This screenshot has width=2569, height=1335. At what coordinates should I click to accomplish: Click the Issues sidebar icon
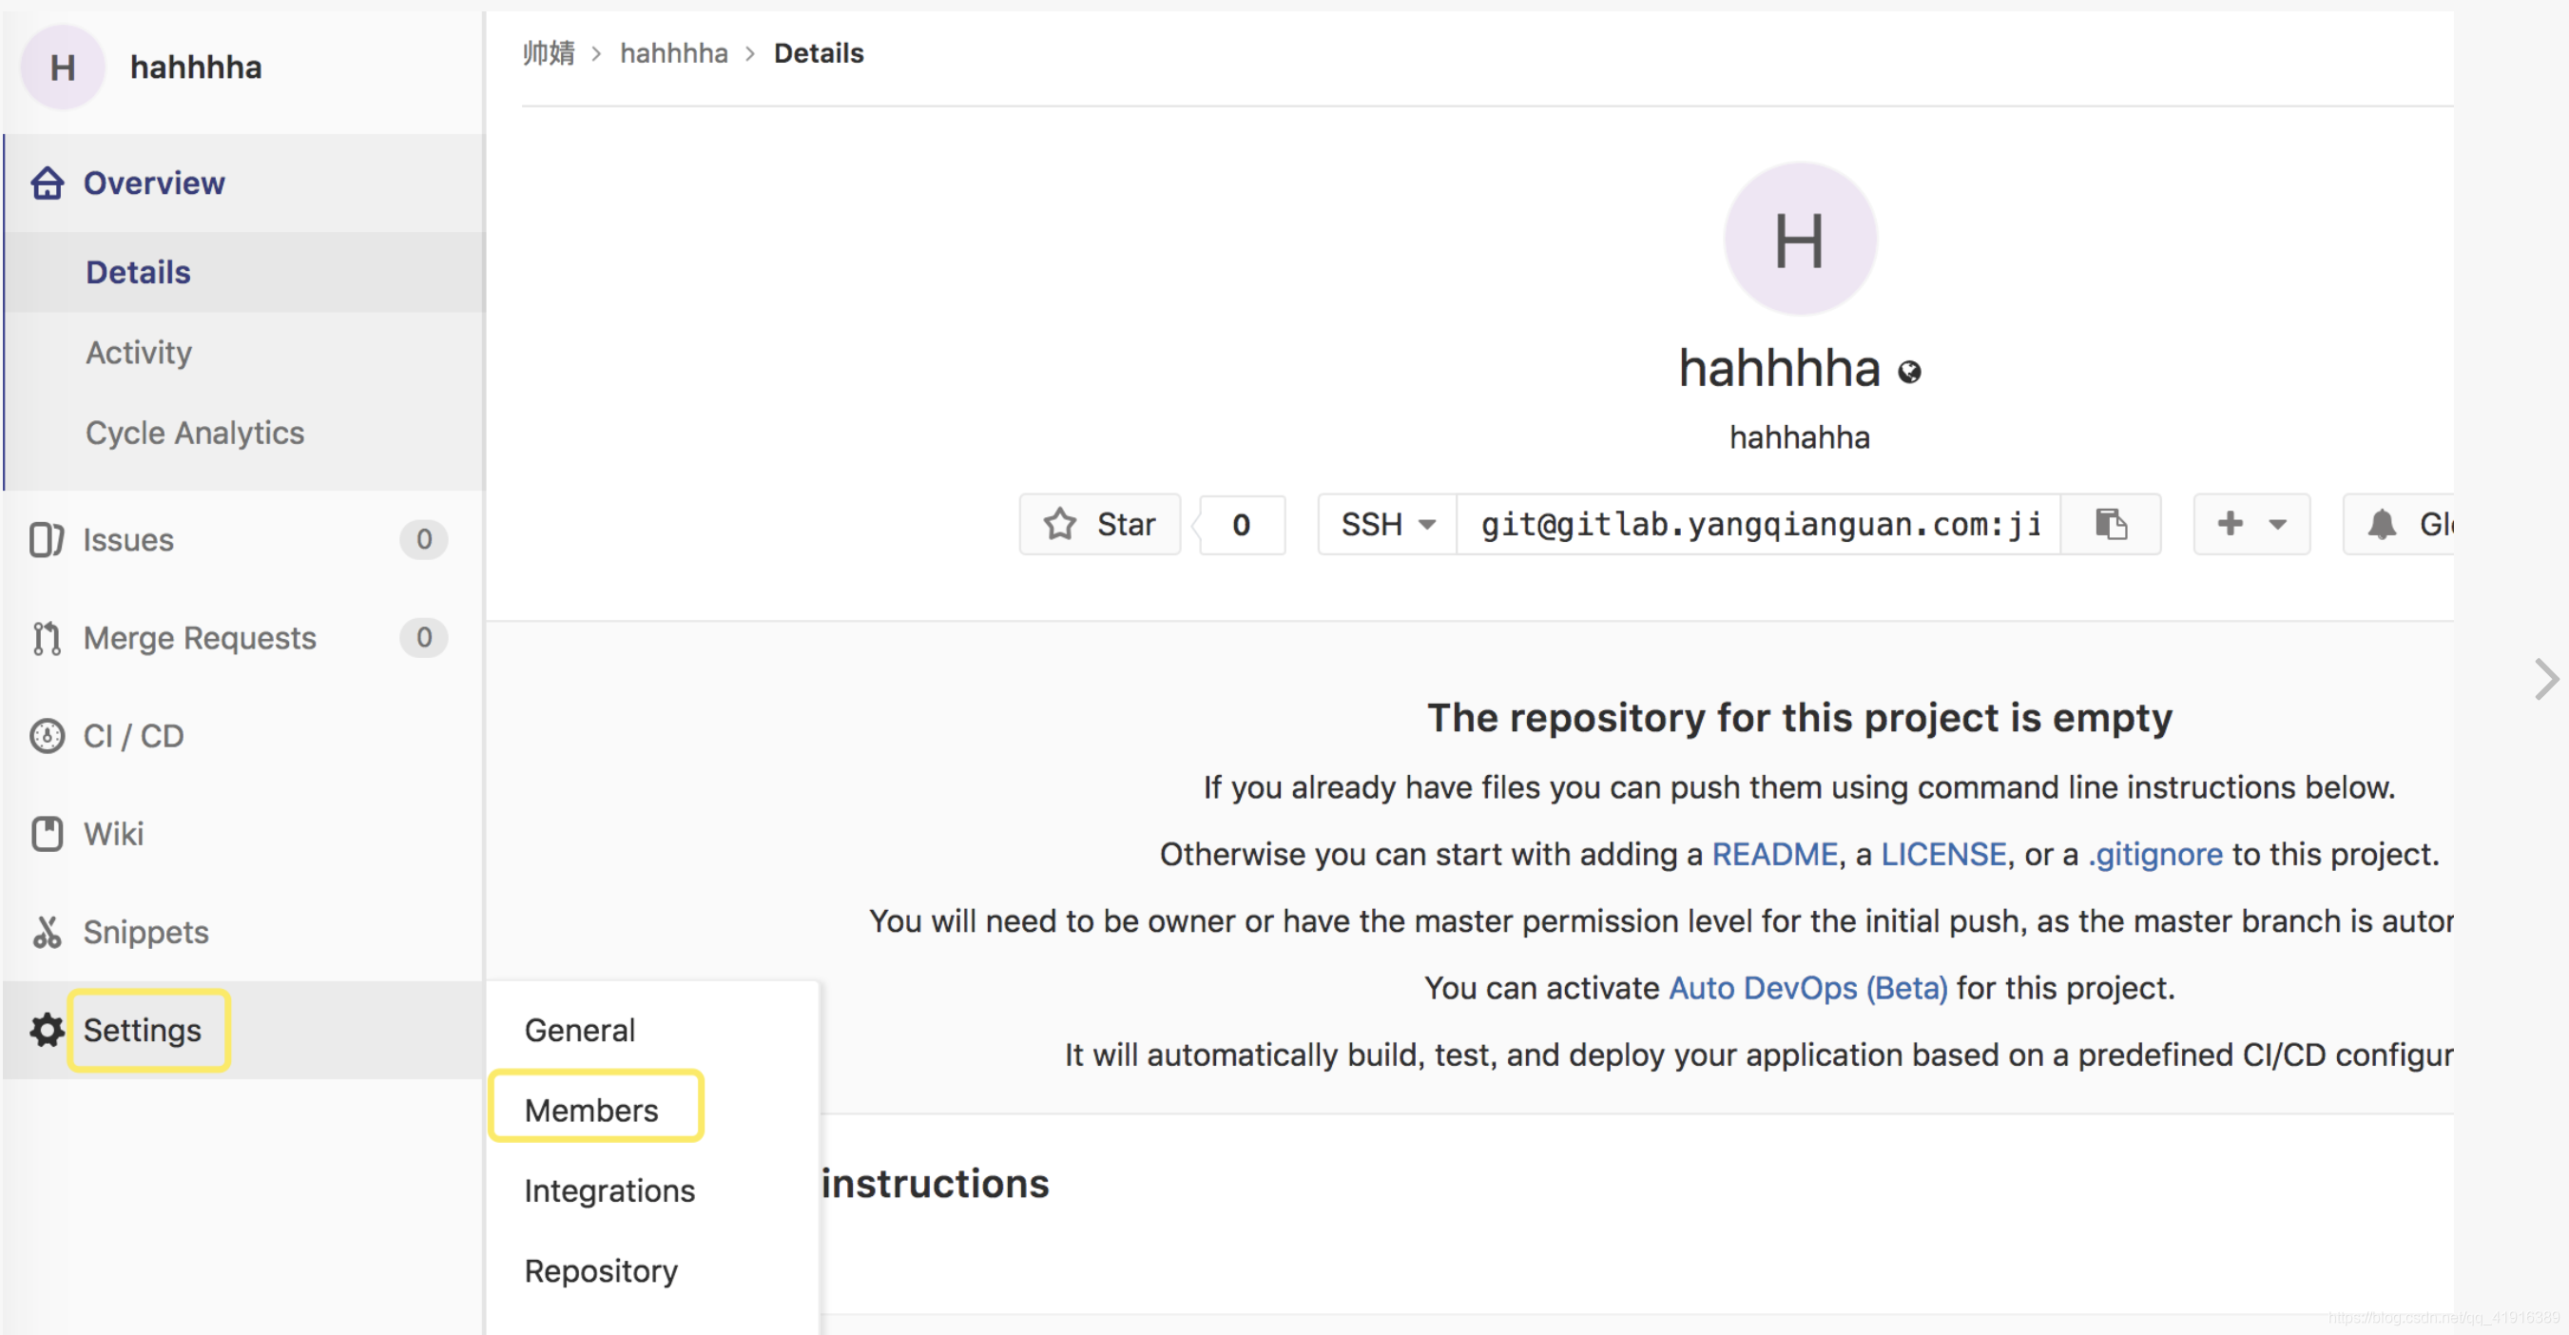point(47,539)
